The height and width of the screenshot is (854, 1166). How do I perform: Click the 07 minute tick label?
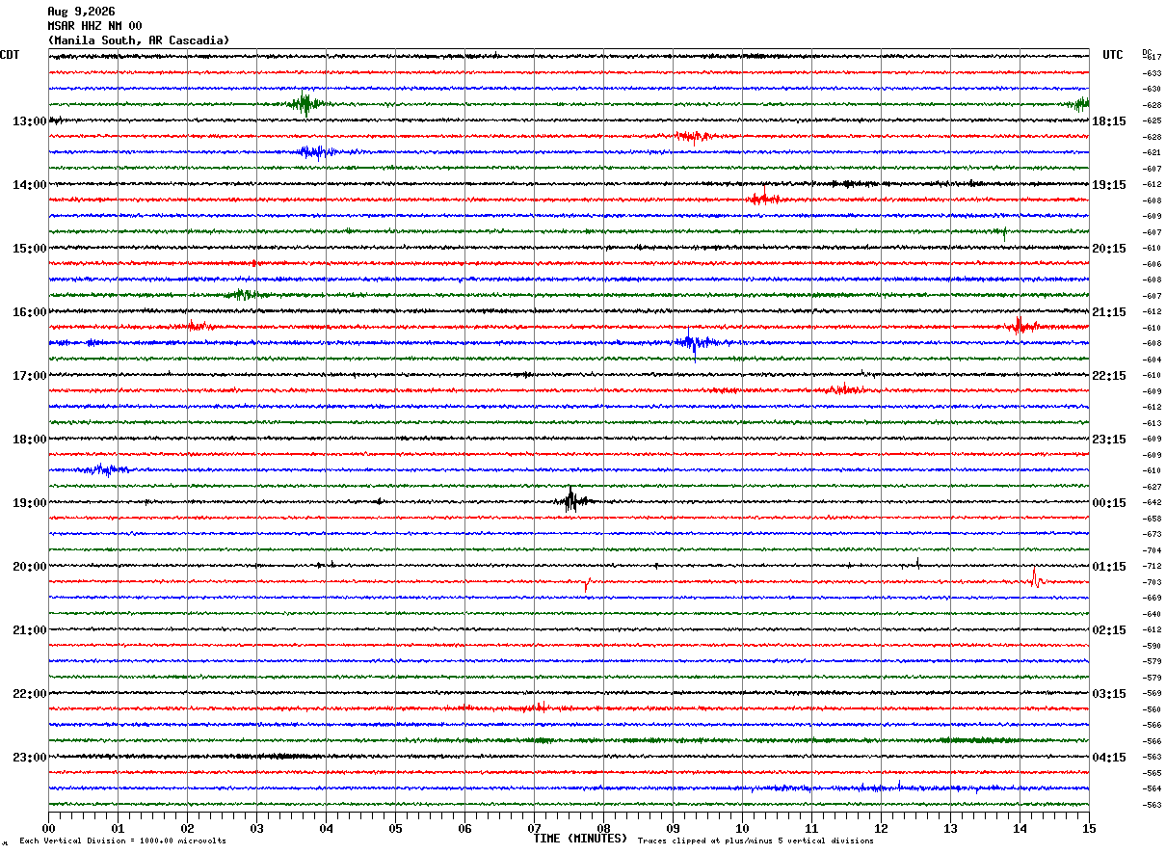point(534,828)
